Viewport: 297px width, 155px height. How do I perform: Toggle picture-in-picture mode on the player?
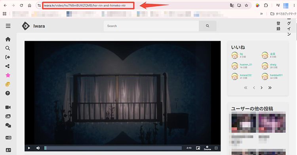198,148
